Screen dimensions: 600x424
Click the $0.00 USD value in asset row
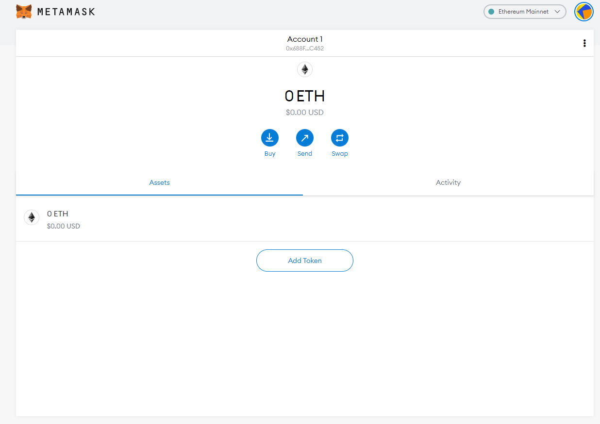click(64, 226)
